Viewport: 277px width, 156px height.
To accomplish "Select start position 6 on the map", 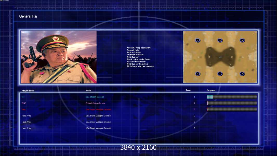I will [242, 40].
